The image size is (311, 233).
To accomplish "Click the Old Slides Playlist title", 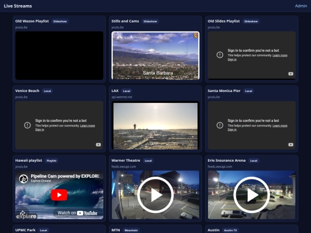I will (223, 21).
